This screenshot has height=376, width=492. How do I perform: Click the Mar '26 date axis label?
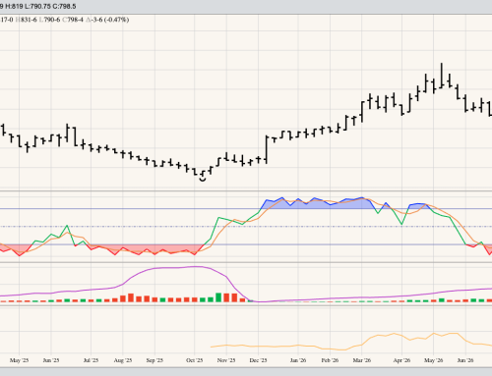(x=362, y=360)
